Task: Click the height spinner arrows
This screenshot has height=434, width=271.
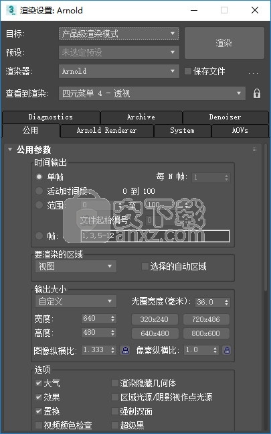Action: (113, 333)
